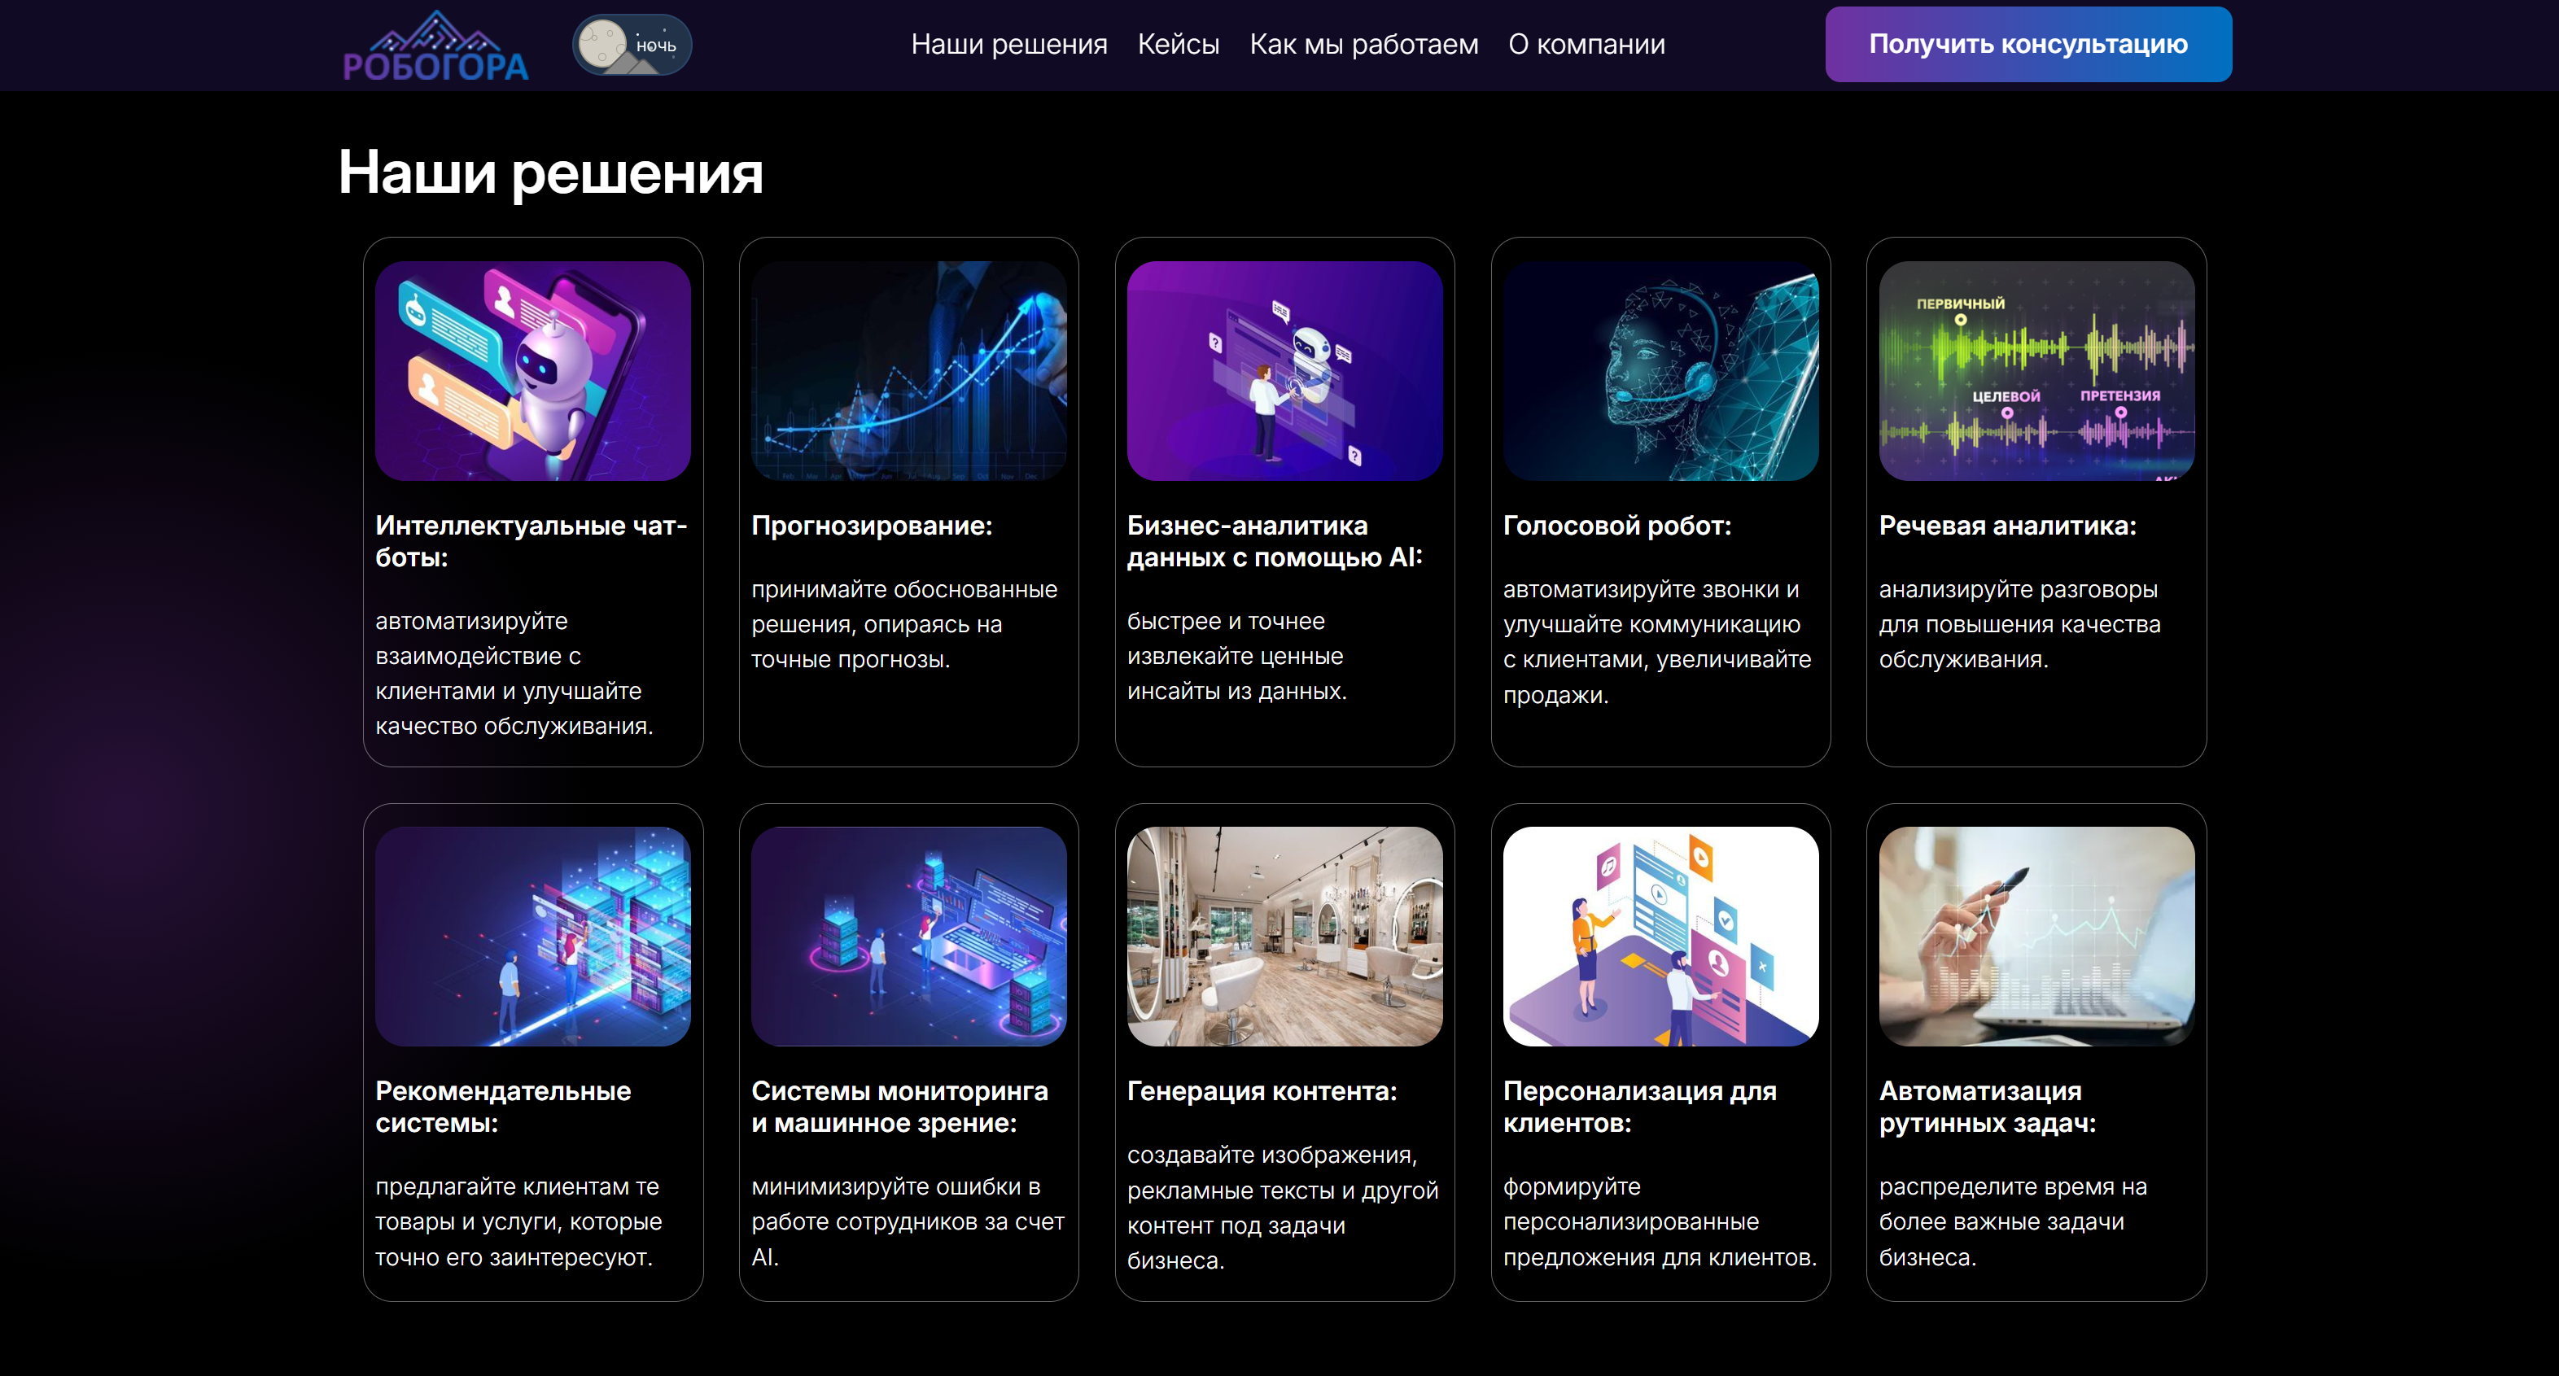This screenshot has height=1376, width=2559.
Task: Select Персонализация для клиентов card title
Action: tap(1640, 1106)
